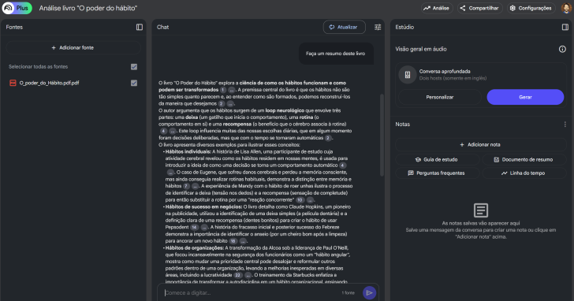574x301 pixels.
Task: Open the Análise button in top bar
Action: (x=437, y=8)
